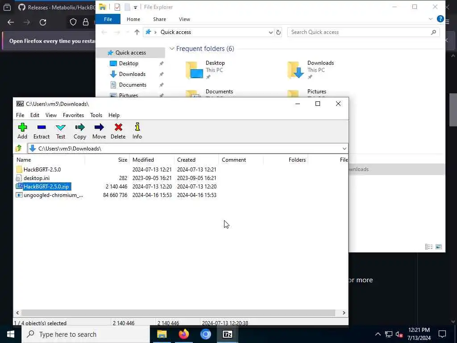
Task: Open the 7-Zip View menu
Action: tap(51, 115)
